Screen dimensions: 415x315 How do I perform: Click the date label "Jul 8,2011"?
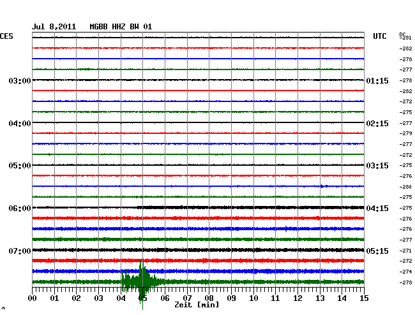54,27
